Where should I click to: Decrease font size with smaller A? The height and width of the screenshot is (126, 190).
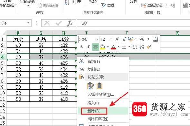124,39
